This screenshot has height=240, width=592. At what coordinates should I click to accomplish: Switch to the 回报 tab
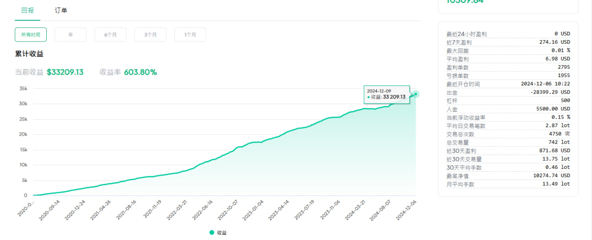tap(28, 10)
